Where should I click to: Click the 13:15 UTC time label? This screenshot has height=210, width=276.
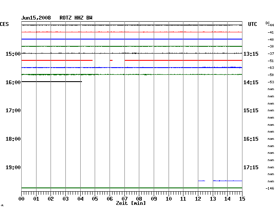251,54
